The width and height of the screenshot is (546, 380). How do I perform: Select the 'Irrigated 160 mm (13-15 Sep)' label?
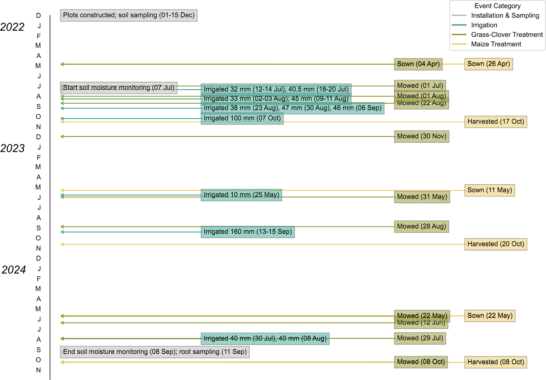coord(247,232)
